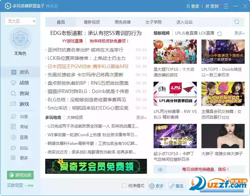This screenshot has width=250, height=196.
Task: Open the 更多» link beside 大神视频
Action: (141, 118)
